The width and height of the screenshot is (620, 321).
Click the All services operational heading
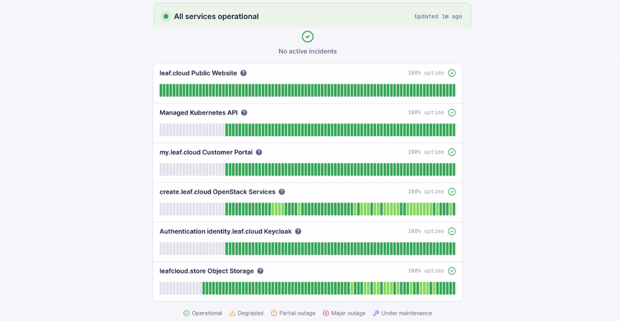click(216, 16)
